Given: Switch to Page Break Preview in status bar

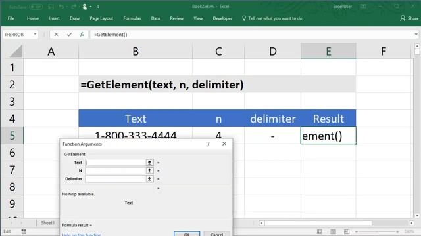Looking at the screenshot, I should pos(347,231).
